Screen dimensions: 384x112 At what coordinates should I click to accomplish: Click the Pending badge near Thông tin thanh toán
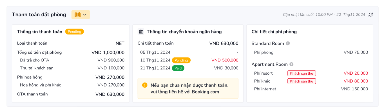pyautogui.click(x=75, y=32)
